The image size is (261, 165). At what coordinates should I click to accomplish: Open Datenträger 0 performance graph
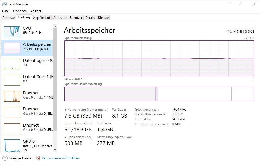[x=12, y=64]
